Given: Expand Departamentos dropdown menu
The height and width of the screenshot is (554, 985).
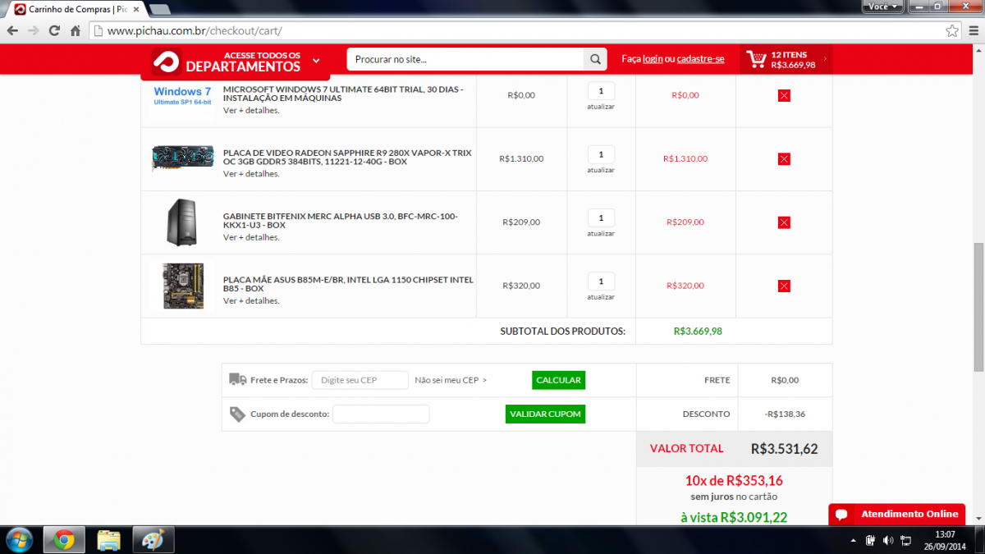Looking at the screenshot, I should (317, 61).
